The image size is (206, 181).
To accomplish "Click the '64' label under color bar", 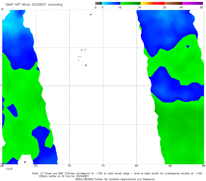I will pos(181,7).
